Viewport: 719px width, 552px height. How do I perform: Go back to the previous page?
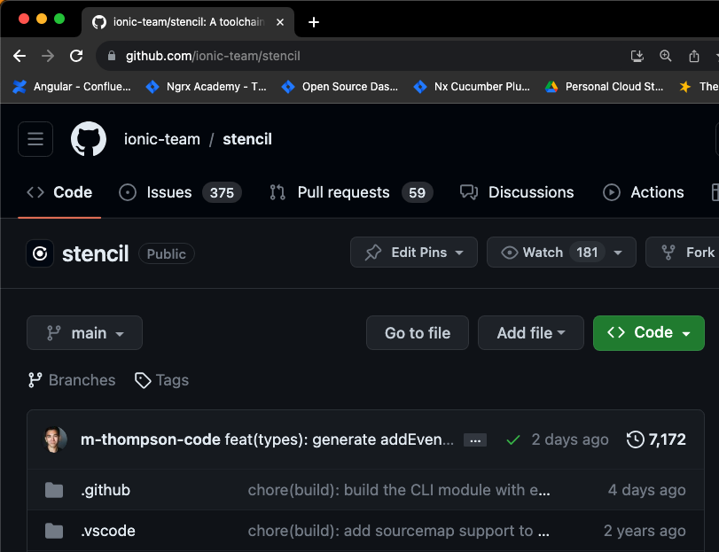(x=20, y=56)
